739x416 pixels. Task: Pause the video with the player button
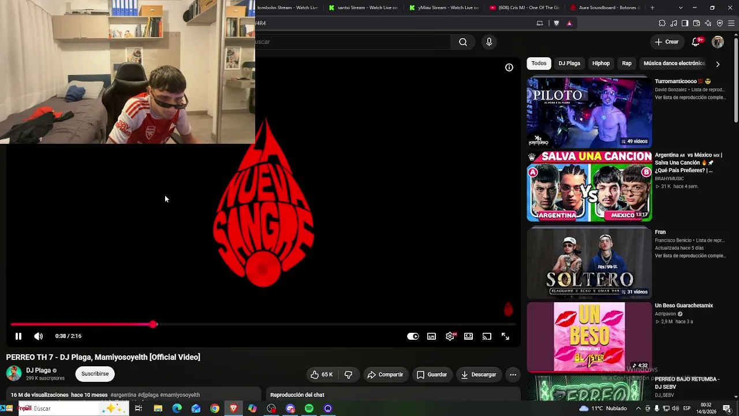point(18,336)
